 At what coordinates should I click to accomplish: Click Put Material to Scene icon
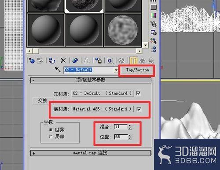pos(40,60)
